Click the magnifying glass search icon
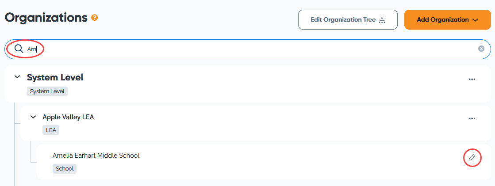Image resolution: width=495 pixels, height=186 pixels. [x=19, y=49]
